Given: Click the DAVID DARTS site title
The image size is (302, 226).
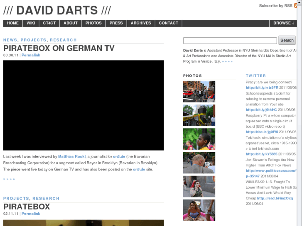Looking at the screenshot, I should click(57, 10).
